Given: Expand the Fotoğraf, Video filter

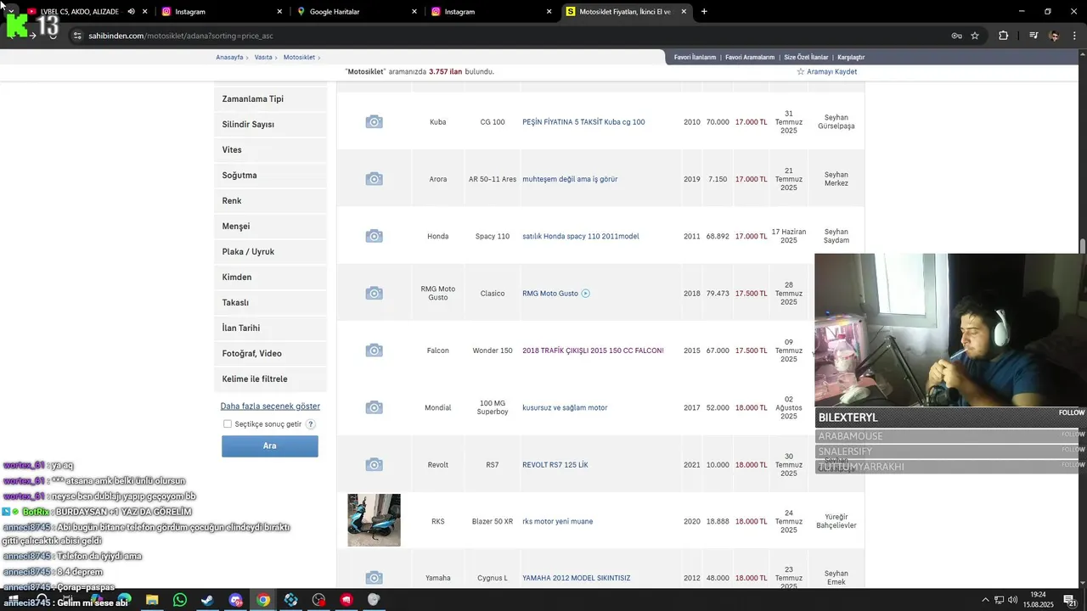Looking at the screenshot, I should pos(270,354).
